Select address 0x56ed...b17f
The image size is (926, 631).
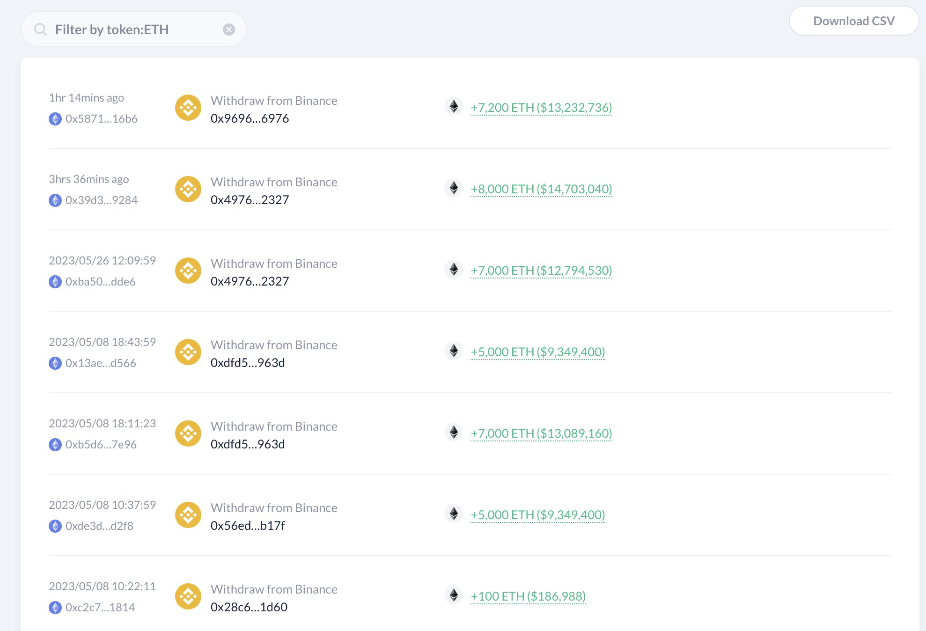pos(248,526)
